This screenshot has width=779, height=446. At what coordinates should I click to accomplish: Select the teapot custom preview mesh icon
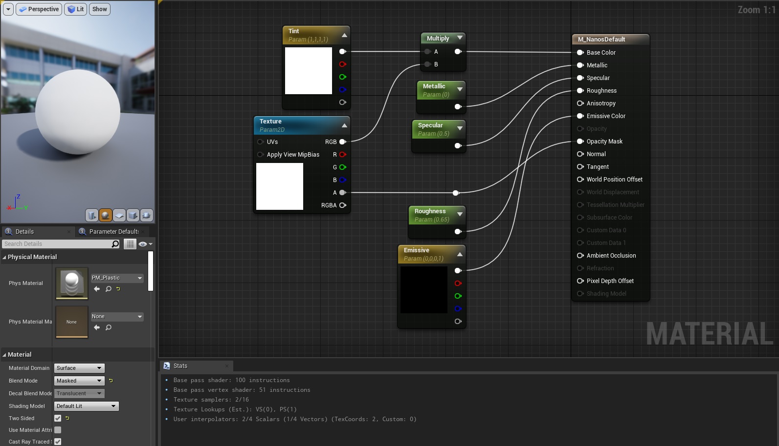pos(147,215)
